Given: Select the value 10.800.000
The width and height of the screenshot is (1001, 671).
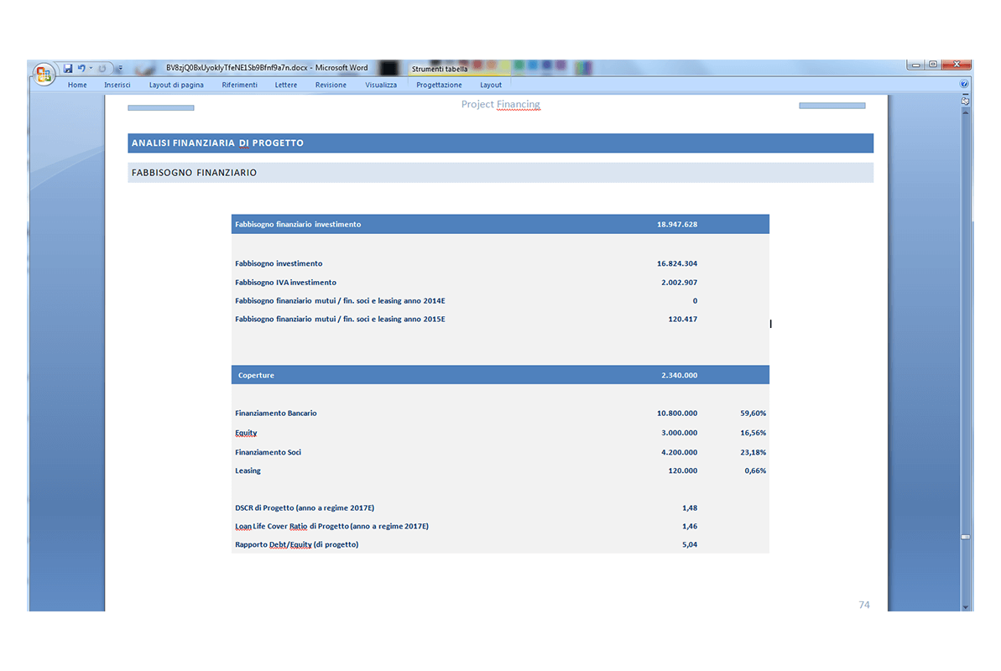Looking at the screenshot, I should point(676,413).
